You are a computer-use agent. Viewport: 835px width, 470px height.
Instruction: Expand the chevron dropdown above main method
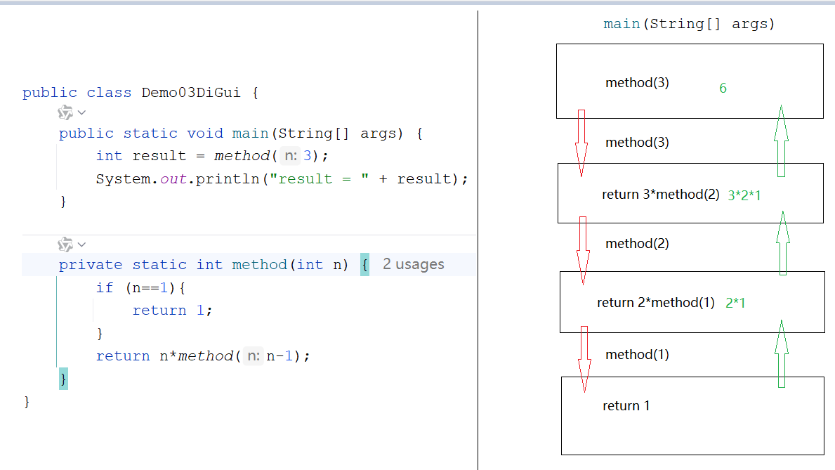tap(81, 112)
